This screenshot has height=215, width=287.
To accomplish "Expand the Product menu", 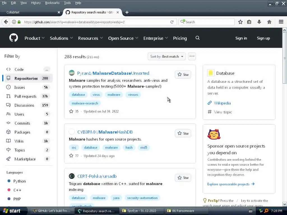I will (34, 38).
